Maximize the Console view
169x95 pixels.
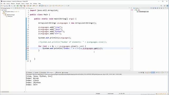[x=167, y=73]
